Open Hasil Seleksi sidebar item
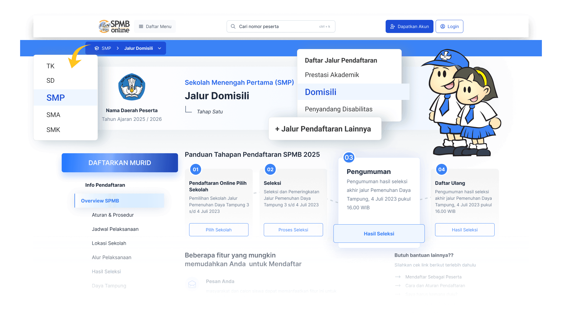 [x=106, y=272]
